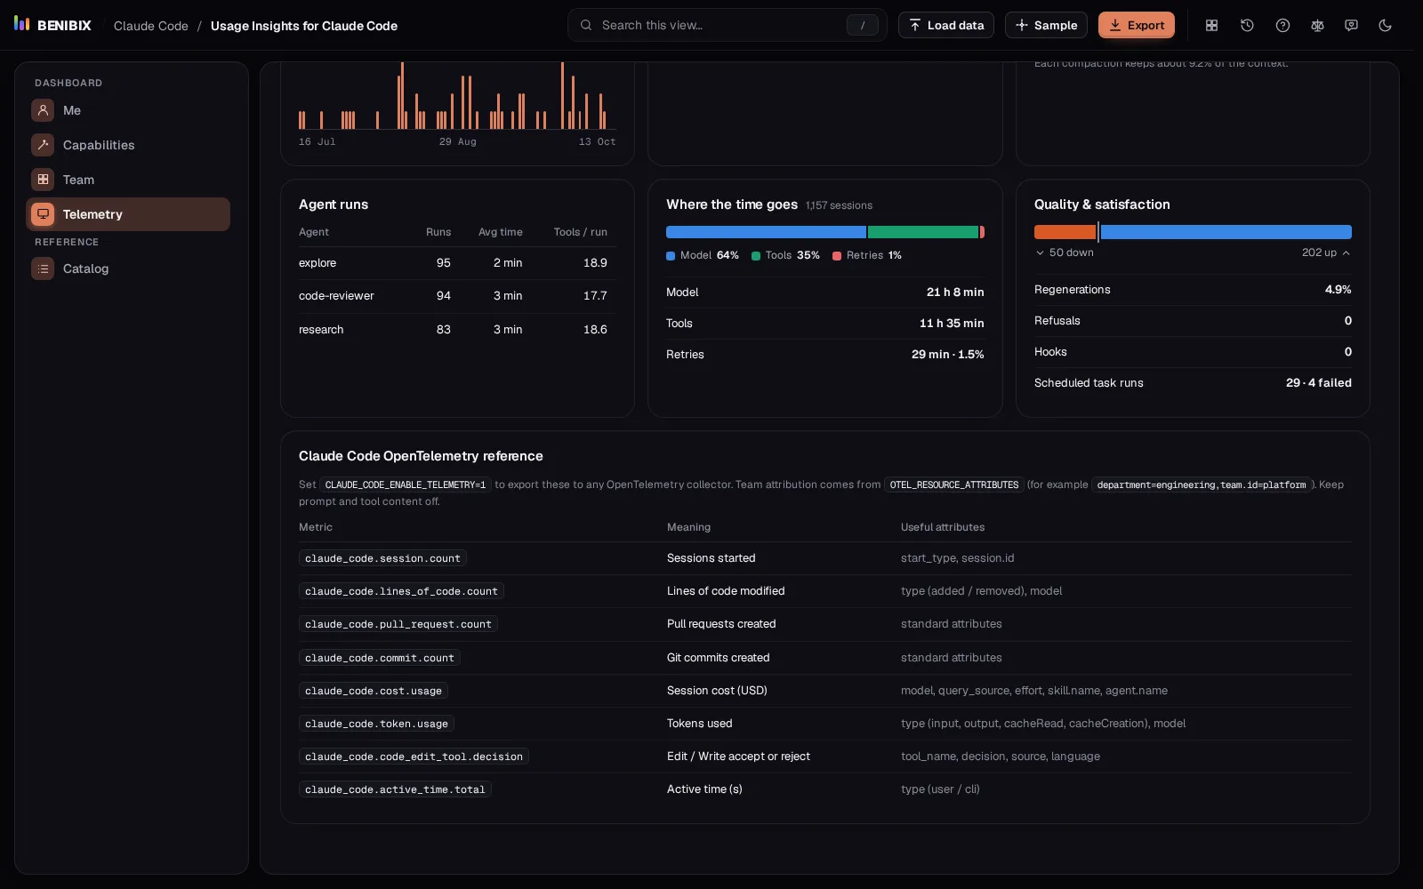
Task: Click the Benibix logo icon
Action: tap(22, 24)
